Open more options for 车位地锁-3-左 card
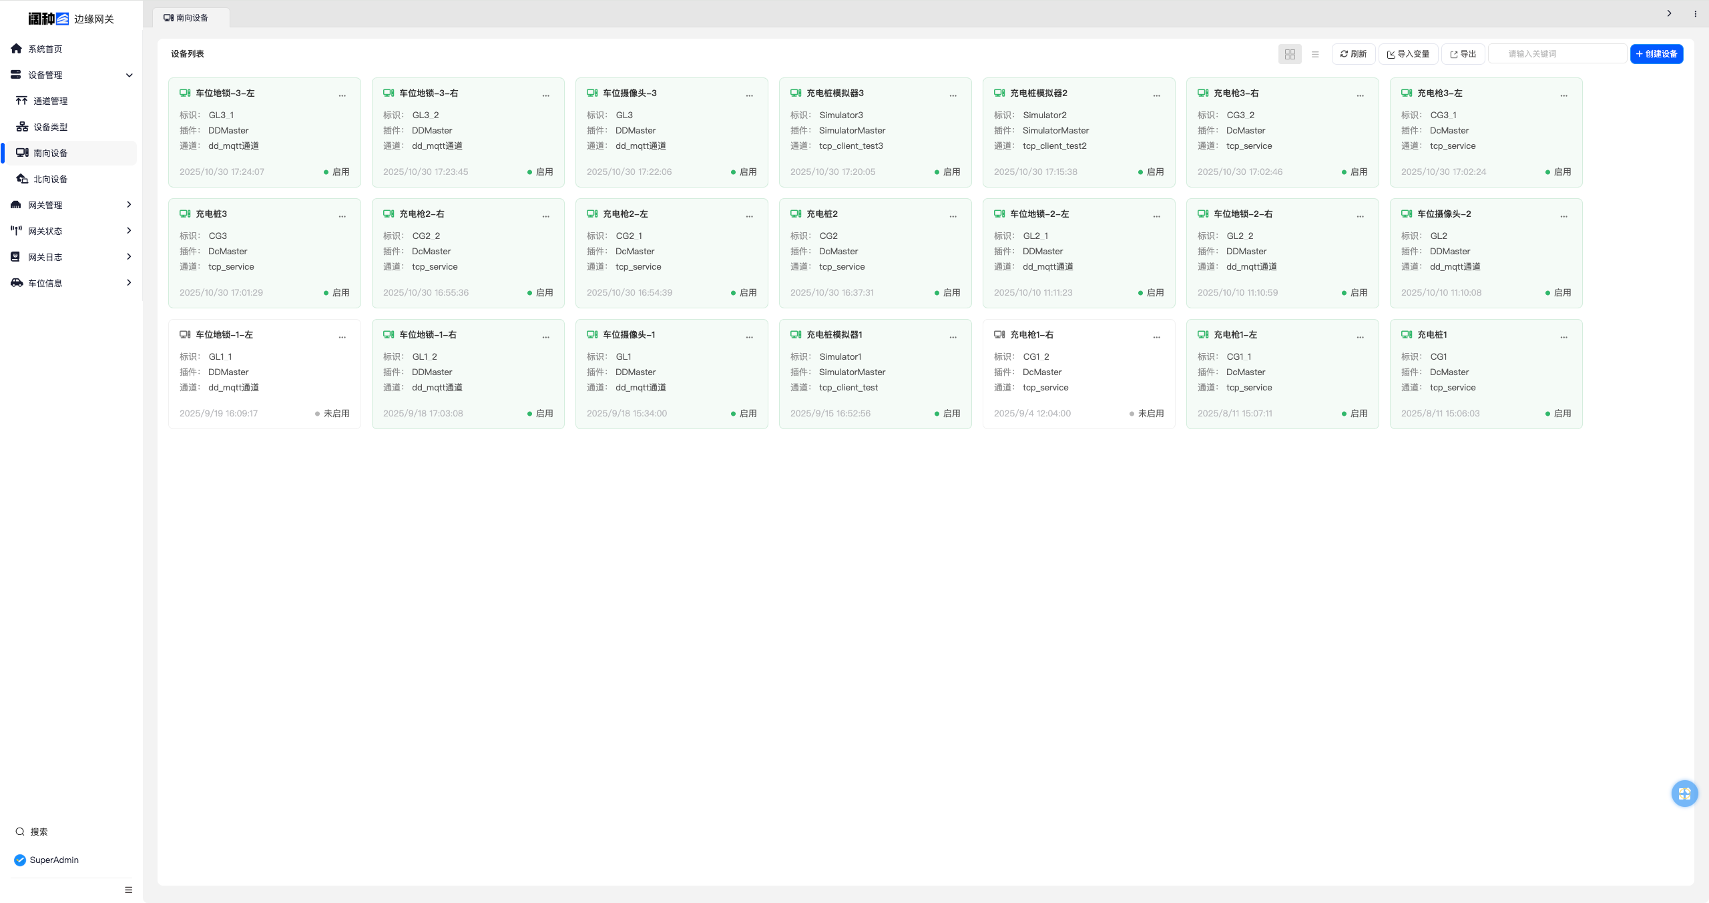 [342, 95]
